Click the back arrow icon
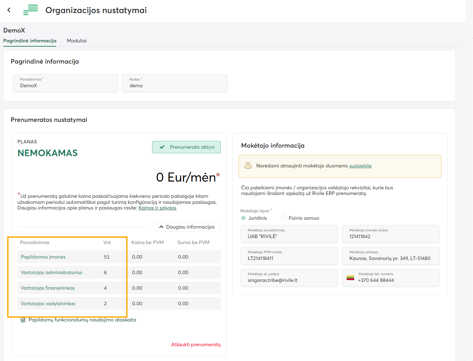Image resolution: width=473 pixels, height=361 pixels. click(x=9, y=10)
